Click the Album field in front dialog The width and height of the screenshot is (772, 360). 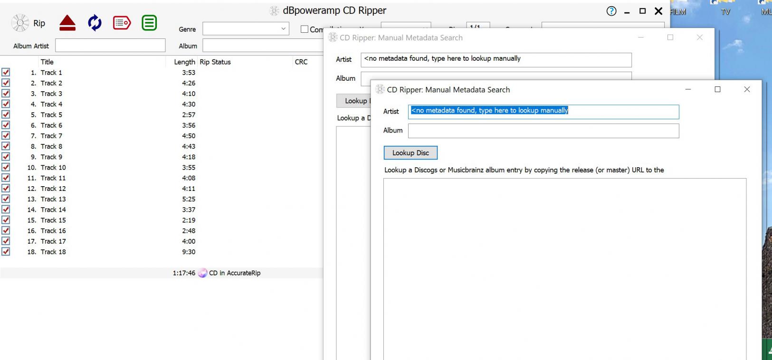543,131
